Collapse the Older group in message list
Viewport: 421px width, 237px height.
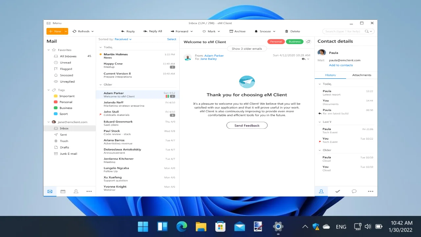(x=101, y=85)
